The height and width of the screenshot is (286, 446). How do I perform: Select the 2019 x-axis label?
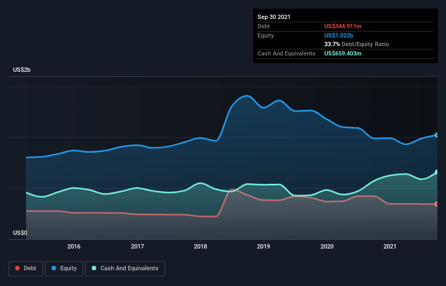pos(263,246)
